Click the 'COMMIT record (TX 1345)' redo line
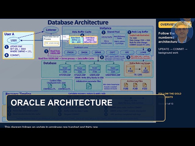 click(140, 45)
